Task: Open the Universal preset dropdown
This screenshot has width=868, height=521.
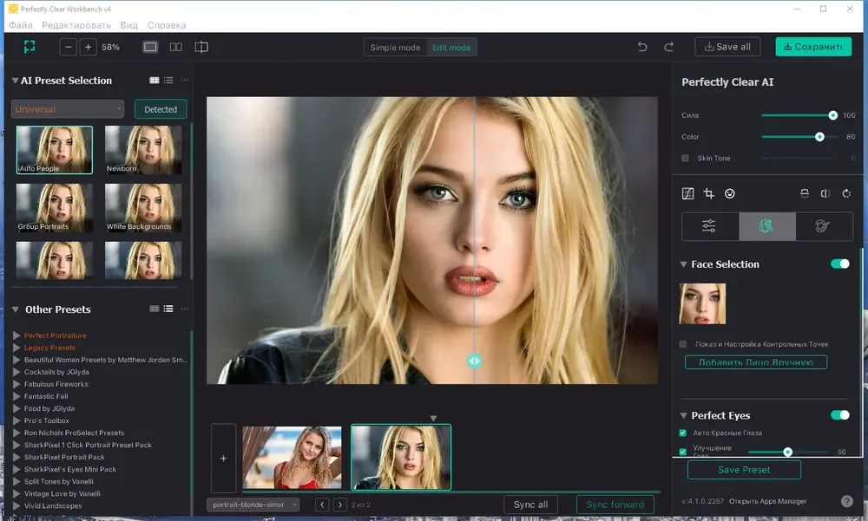Action: point(68,109)
